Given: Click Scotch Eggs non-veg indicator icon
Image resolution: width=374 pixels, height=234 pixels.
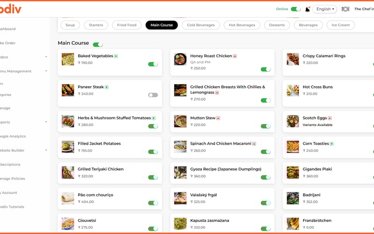Looking at the screenshot, I should 330,118.
